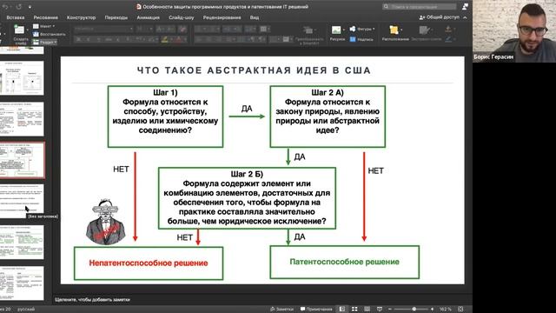Click the Undo arrow in title bar

pos(6,7)
